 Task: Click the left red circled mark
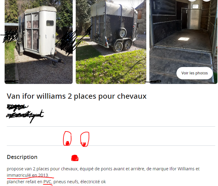click(67, 139)
